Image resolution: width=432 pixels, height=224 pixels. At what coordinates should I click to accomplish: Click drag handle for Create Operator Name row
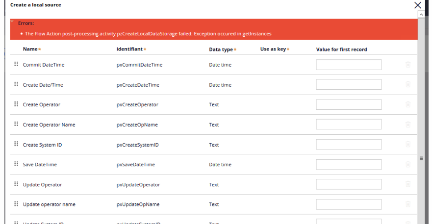click(x=16, y=124)
